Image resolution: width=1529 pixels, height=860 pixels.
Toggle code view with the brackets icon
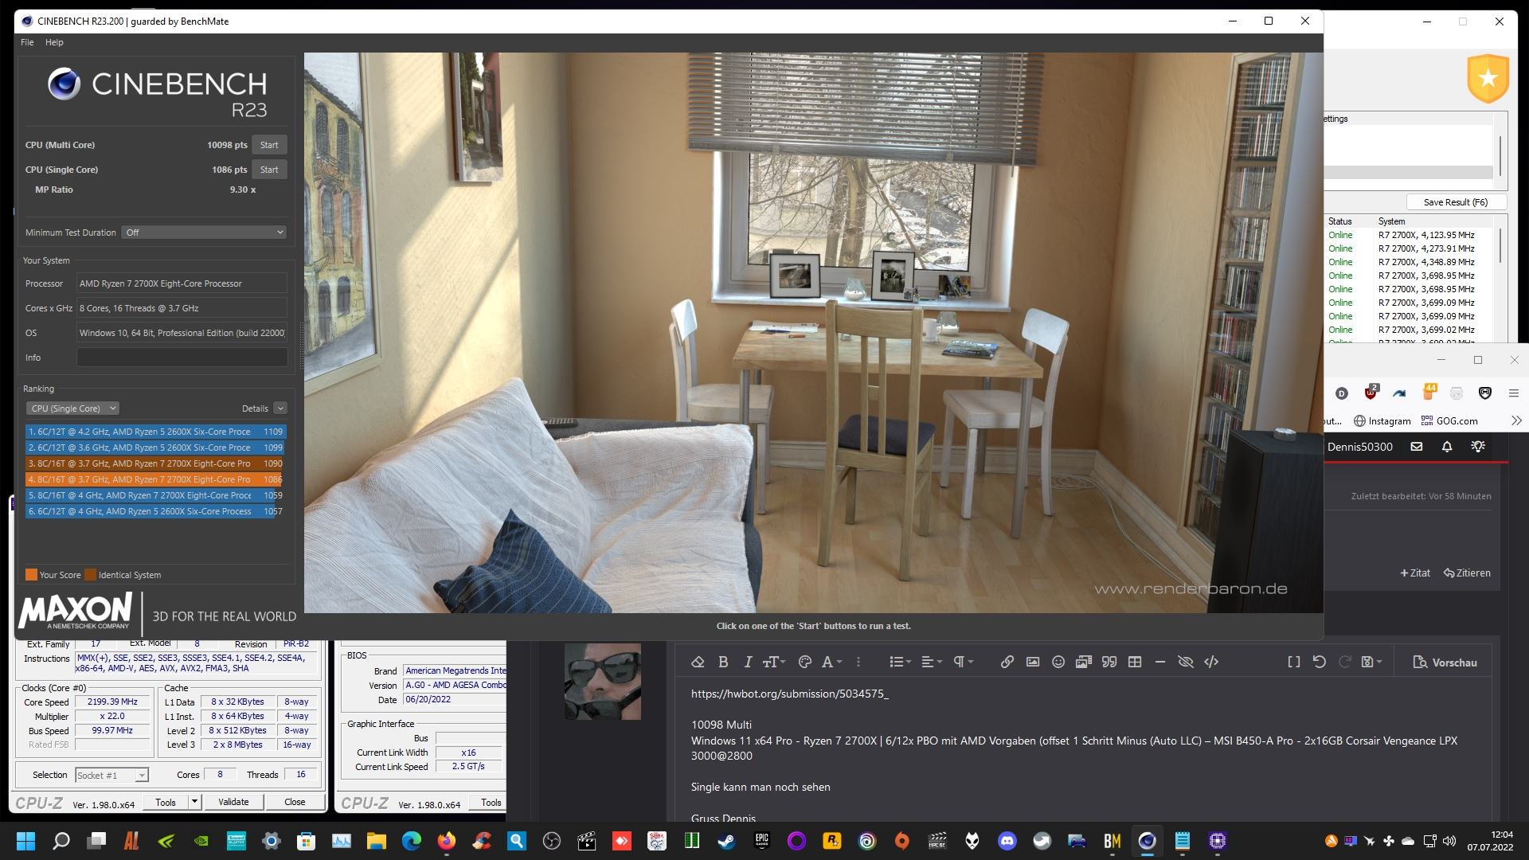[1211, 662]
